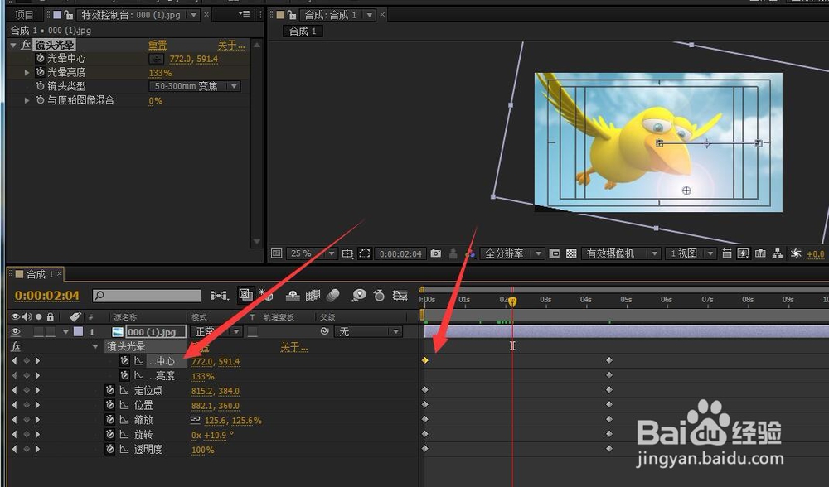Toggle stopwatch for 光晕中心 in effect controls
The width and height of the screenshot is (829, 487).
40,58
